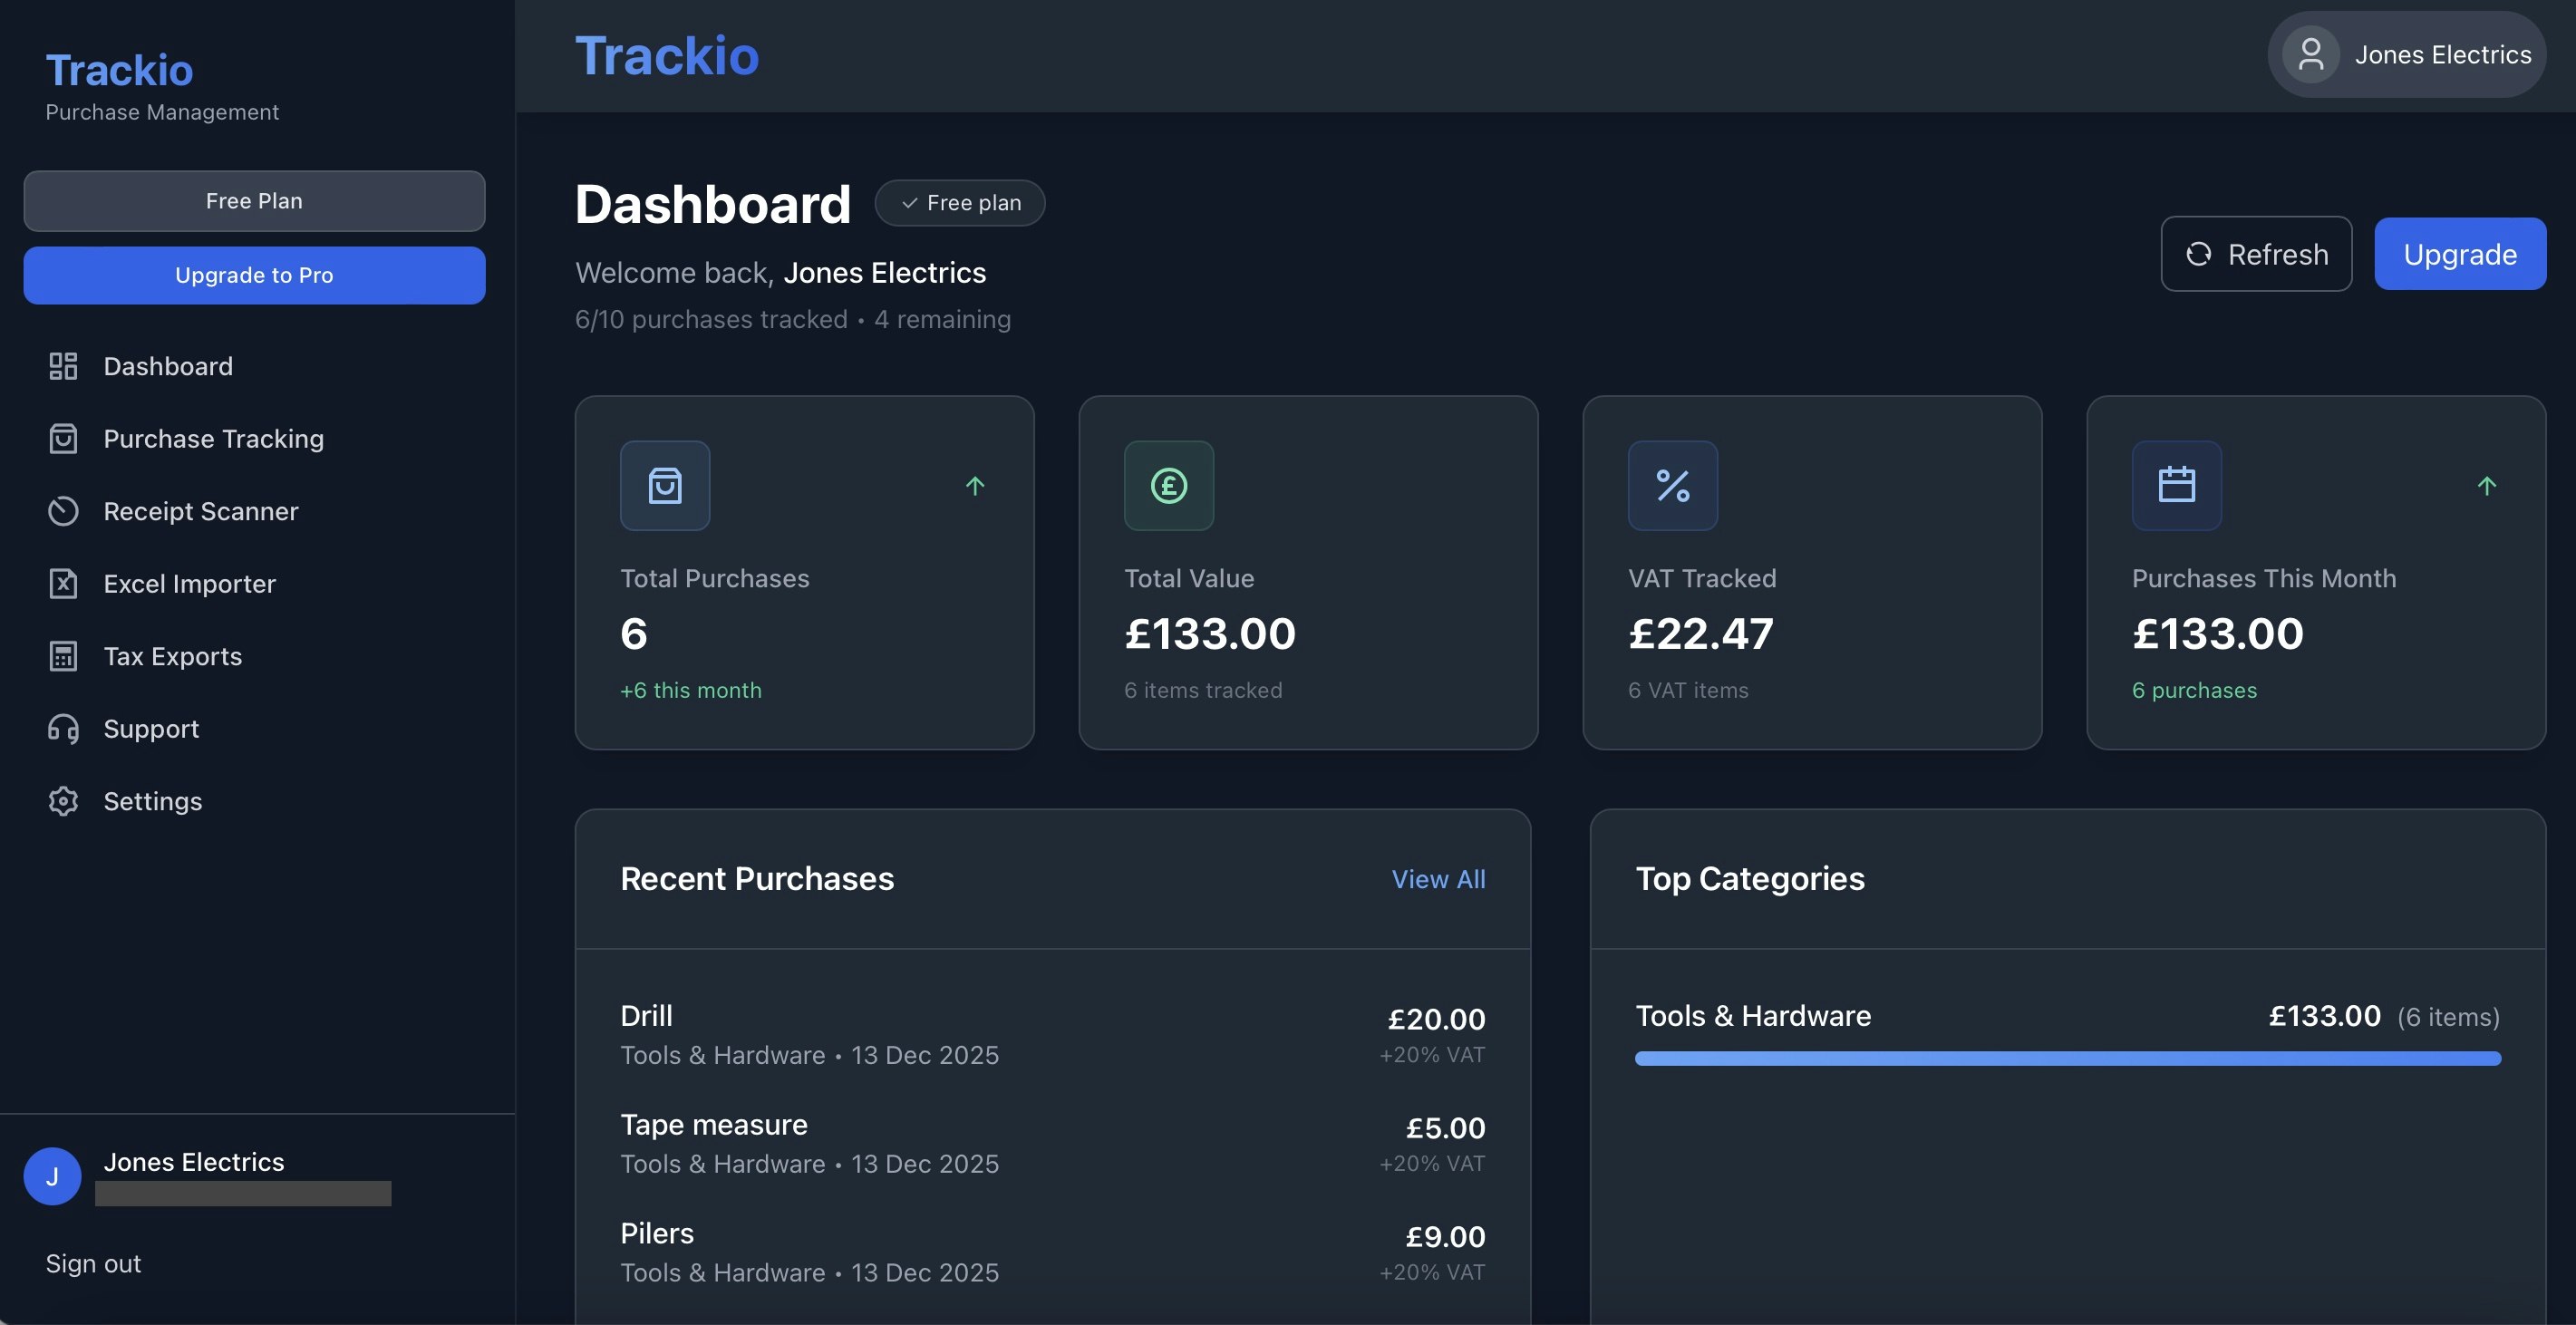2576x1325 pixels.
Task: Open the Receipt Scanner tool
Action: pyautogui.click(x=202, y=511)
